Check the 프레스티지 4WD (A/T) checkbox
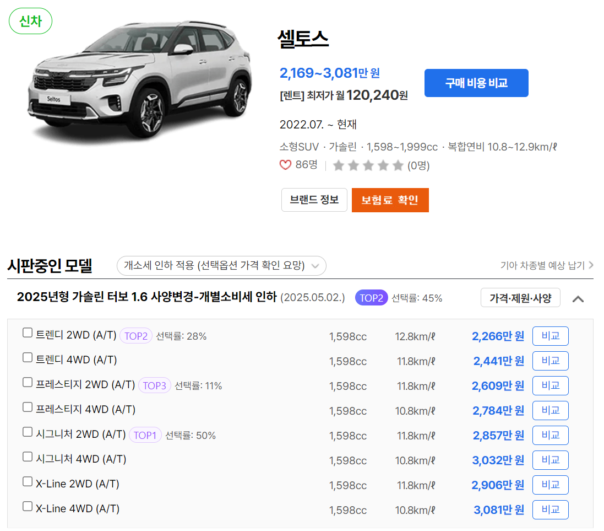Image resolution: width=604 pixels, height=531 pixels. (x=28, y=407)
